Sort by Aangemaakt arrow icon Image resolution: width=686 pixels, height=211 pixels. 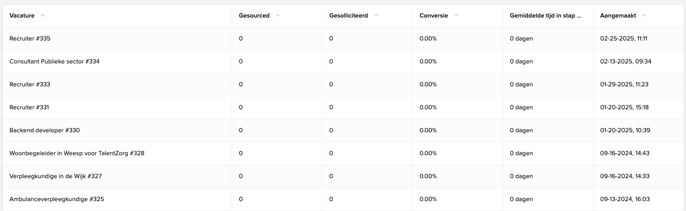(644, 15)
